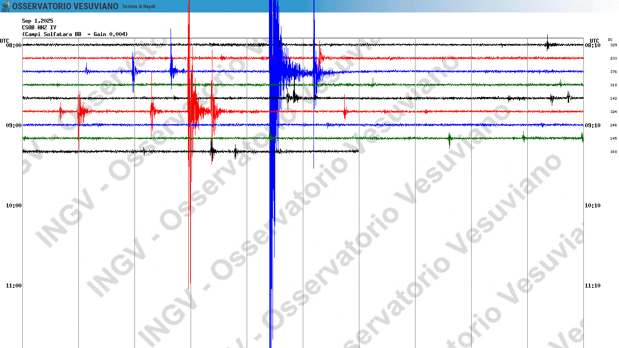The width and height of the screenshot is (619, 348).
Task: Click the 10:10 time label on right
Action: 592,206
